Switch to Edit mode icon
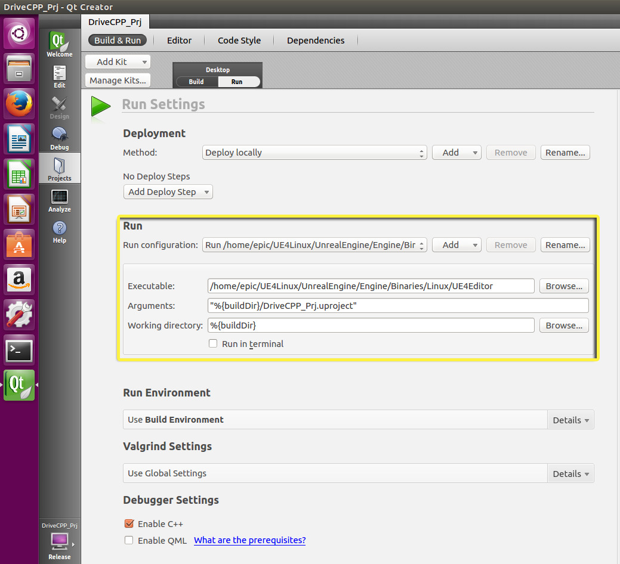 [59, 76]
